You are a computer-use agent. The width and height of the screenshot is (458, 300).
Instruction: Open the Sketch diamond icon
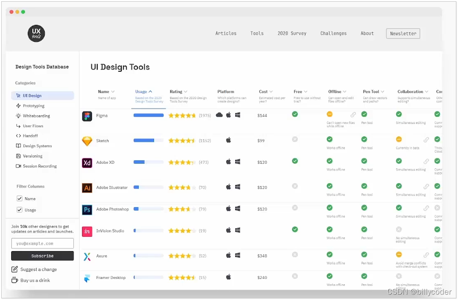point(87,141)
